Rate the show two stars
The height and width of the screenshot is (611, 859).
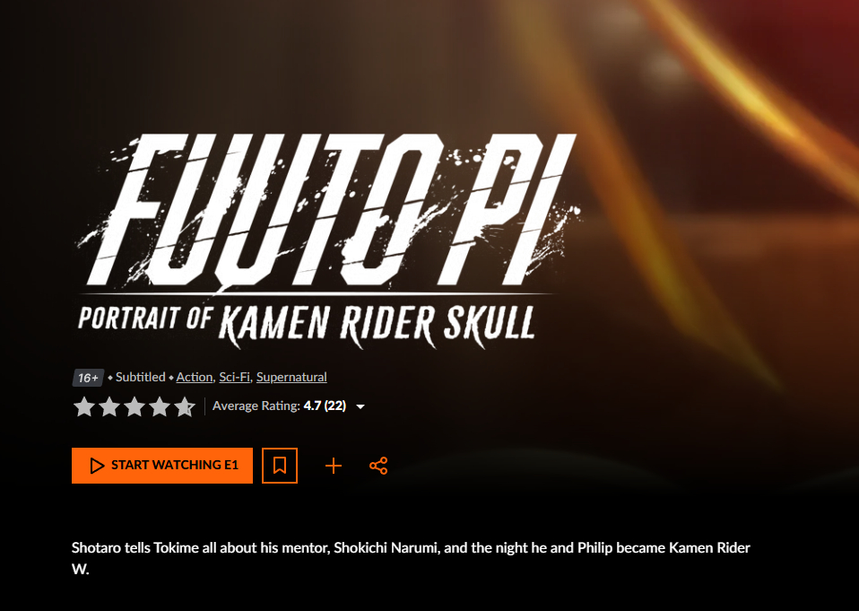coord(109,406)
